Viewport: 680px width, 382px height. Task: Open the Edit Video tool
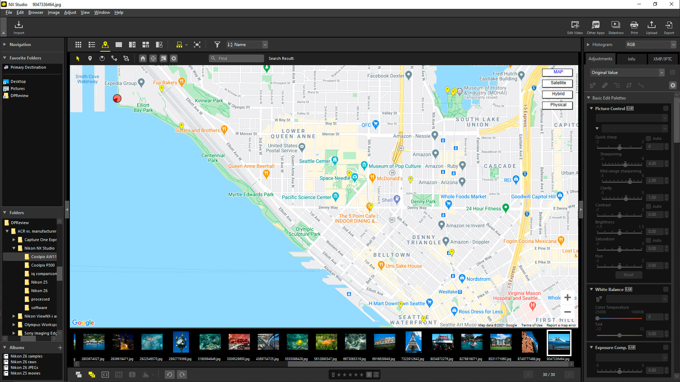click(575, 27)
